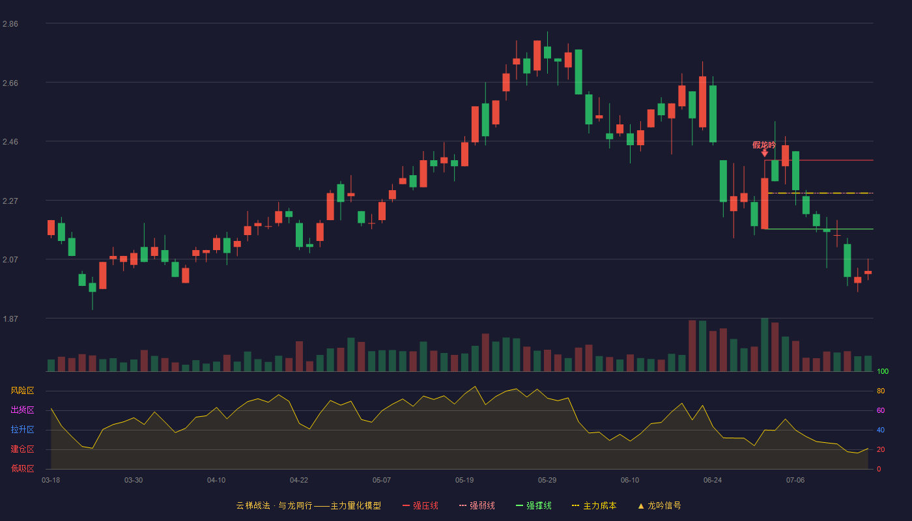Click the 05-19 date label
The height and width of the screenshot is (521, 912).
tap(464, 480)
